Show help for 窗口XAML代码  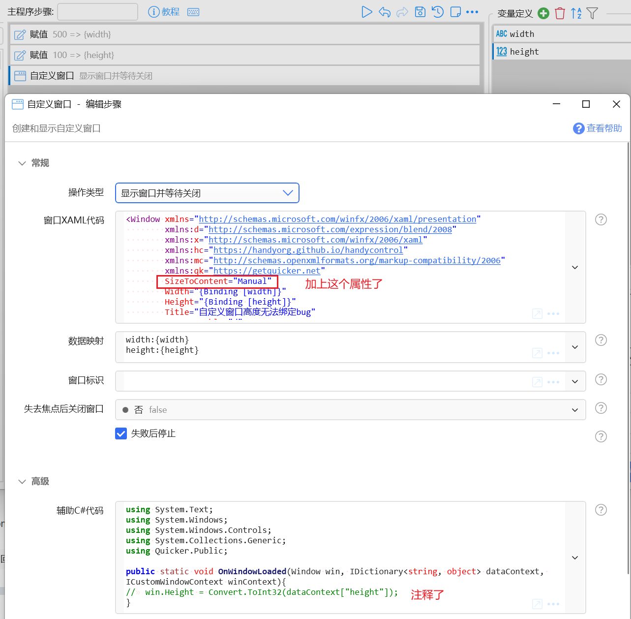pos(601,219)
